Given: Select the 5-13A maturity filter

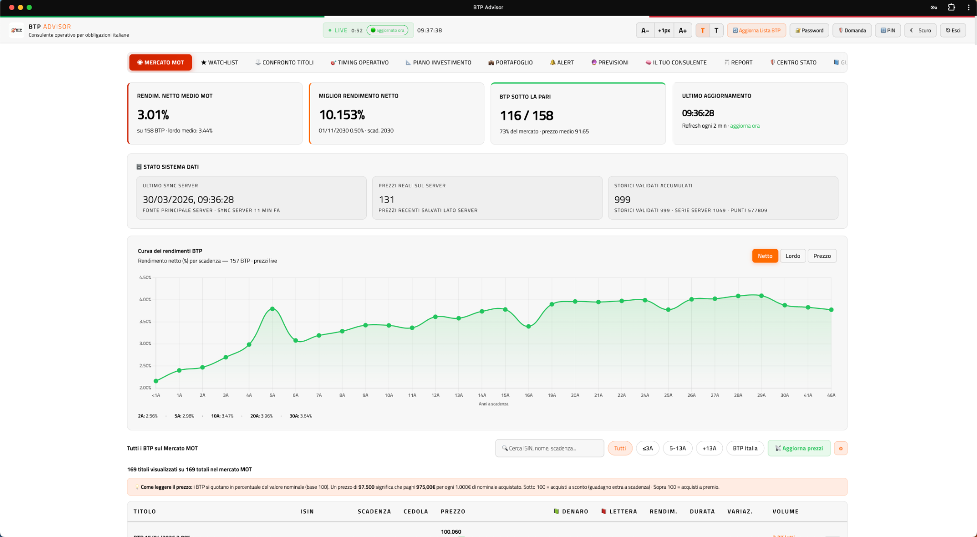Looking at the screenshot, I should pyautogui.click(x=677, y=448).
